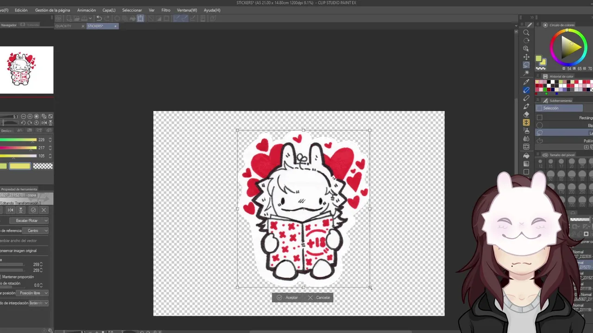Click the top-left transform handle on canvas
Viewport: 593px width, 333px height.
(x=237, y=130)
